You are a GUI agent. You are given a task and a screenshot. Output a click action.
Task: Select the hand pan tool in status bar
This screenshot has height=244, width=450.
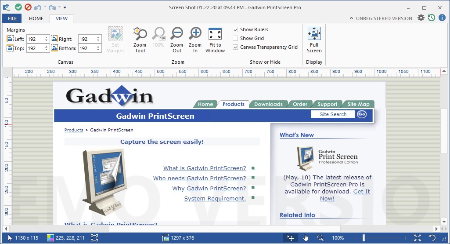click(306, 238)
